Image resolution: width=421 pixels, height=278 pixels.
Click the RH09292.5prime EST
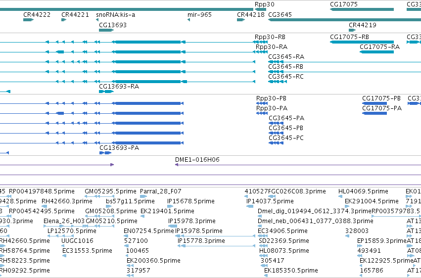point(2,276)
